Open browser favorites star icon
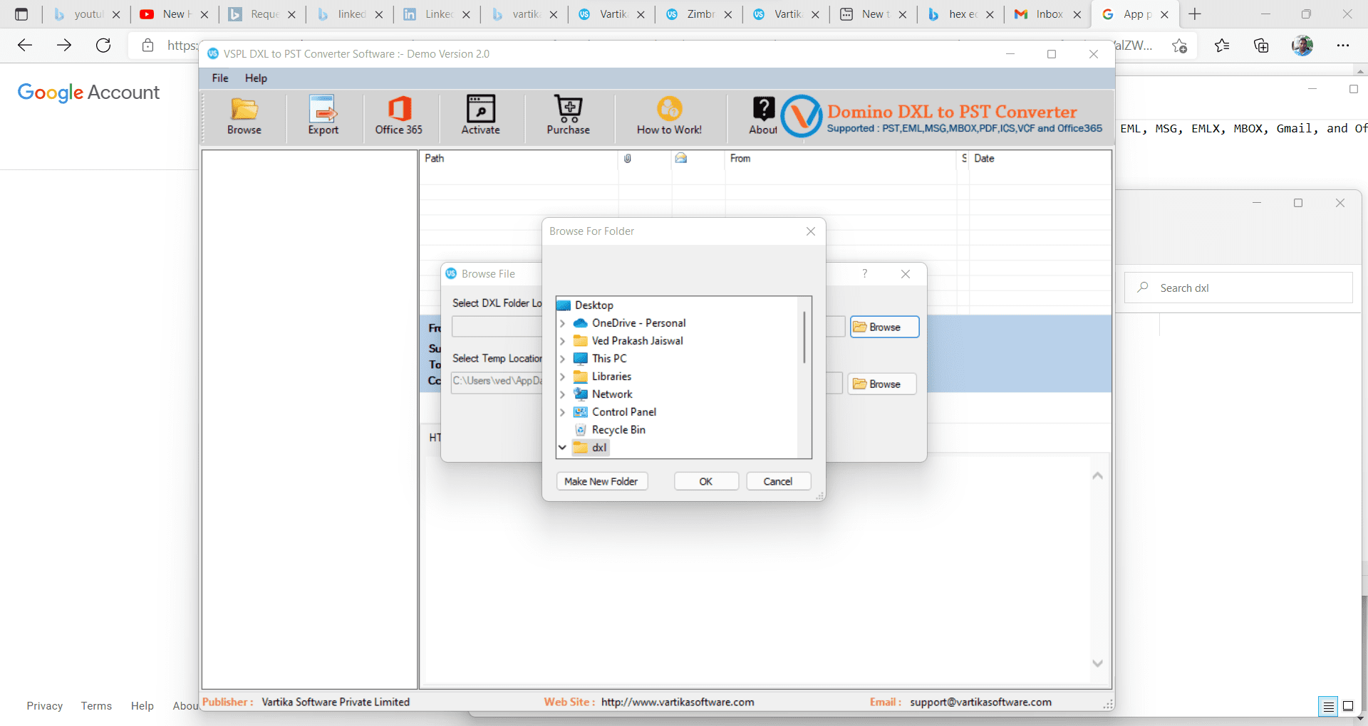The height and width of the screenshot is (726, 1368). pyautogui.click(x=1222, y=46)
